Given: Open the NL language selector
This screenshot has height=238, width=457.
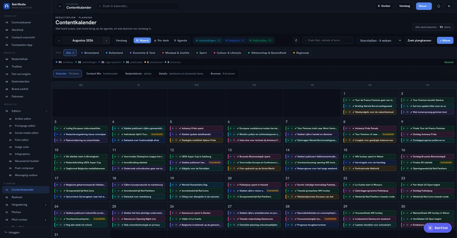Looking at the screenshot, I should point(449,6).
